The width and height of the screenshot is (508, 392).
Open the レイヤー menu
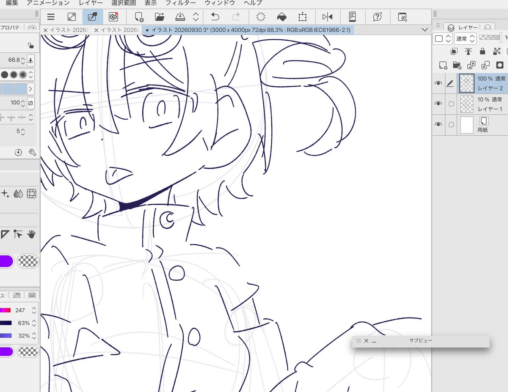[91, 3]
